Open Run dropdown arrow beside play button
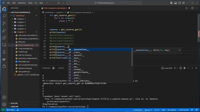Screen dimensions: 200x112 tap(189, 8)
